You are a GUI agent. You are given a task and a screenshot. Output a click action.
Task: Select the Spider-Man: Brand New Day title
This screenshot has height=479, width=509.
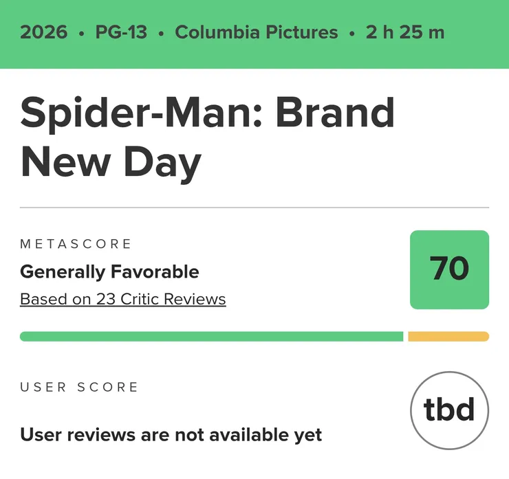point(207,137)
